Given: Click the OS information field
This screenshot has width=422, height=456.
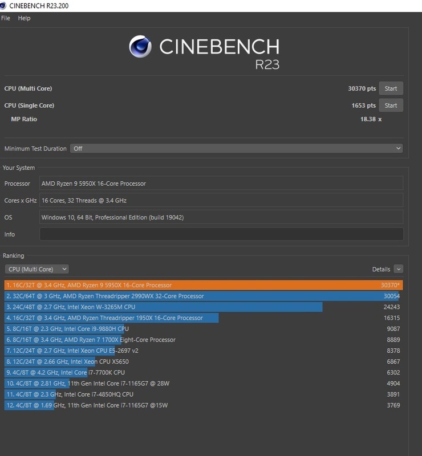Looking at the screenshot, I should (x=221, y=217).
